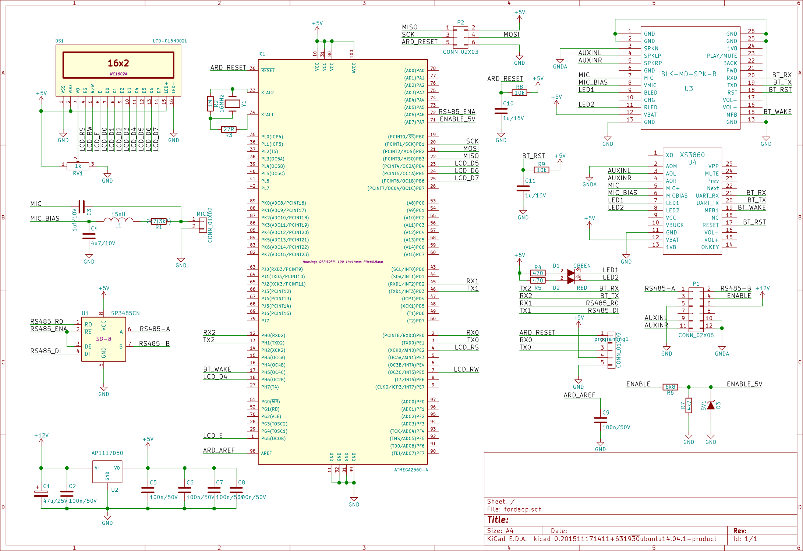The image size is (803, 551).
Task: Click the 10k resistor R8
Action: pos(519,93)
